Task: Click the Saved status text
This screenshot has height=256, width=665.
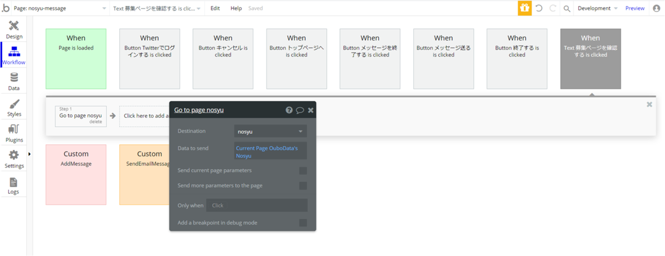Action: (255, 8)
